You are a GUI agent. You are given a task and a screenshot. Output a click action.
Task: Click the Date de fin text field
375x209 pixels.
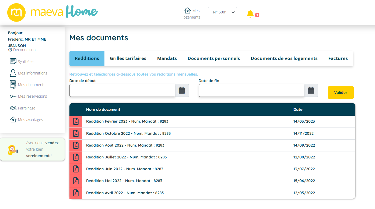click(251, 90)
